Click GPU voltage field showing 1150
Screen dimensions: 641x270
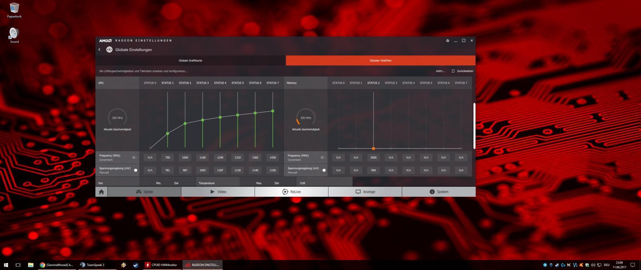tap(273, 170)
